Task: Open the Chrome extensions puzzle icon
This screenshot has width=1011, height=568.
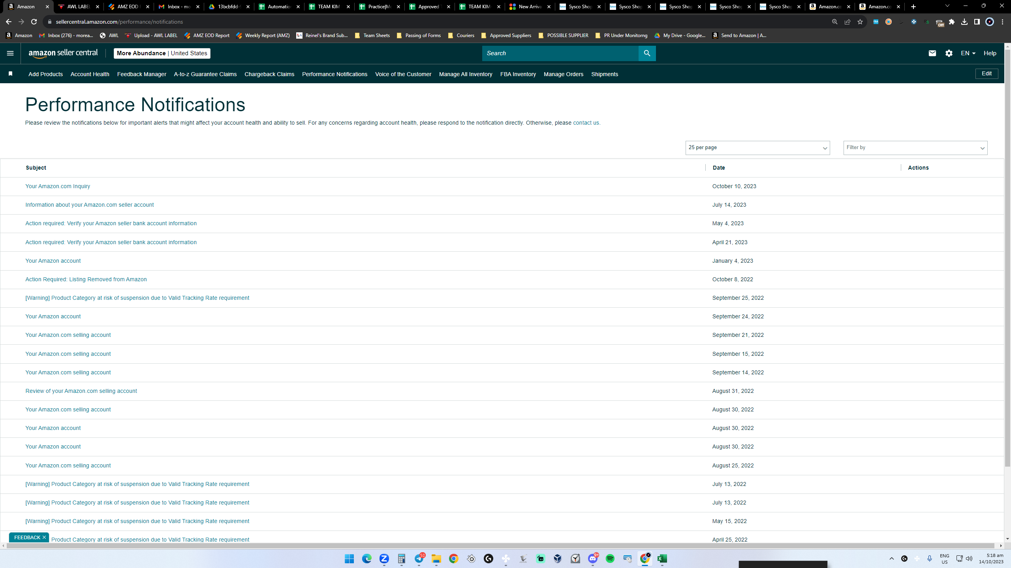Action: pyautogui.click(x=952, y=22)
